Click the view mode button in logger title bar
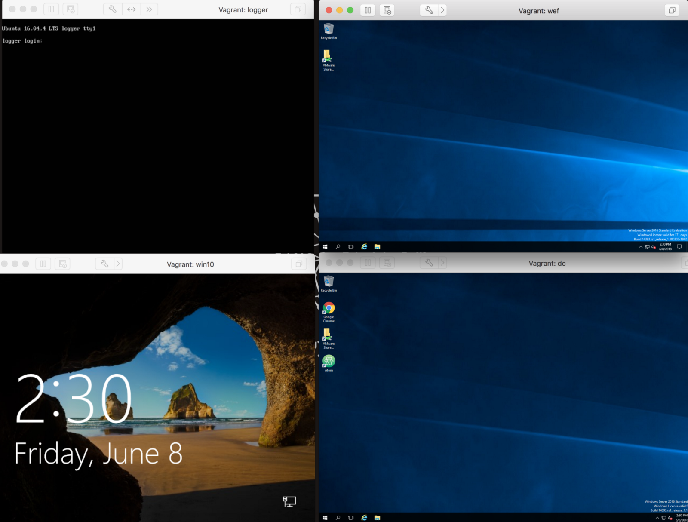Image resolution: width=688 pixels, height=522 pixels. pyautogui.click(x=298, y=9)
